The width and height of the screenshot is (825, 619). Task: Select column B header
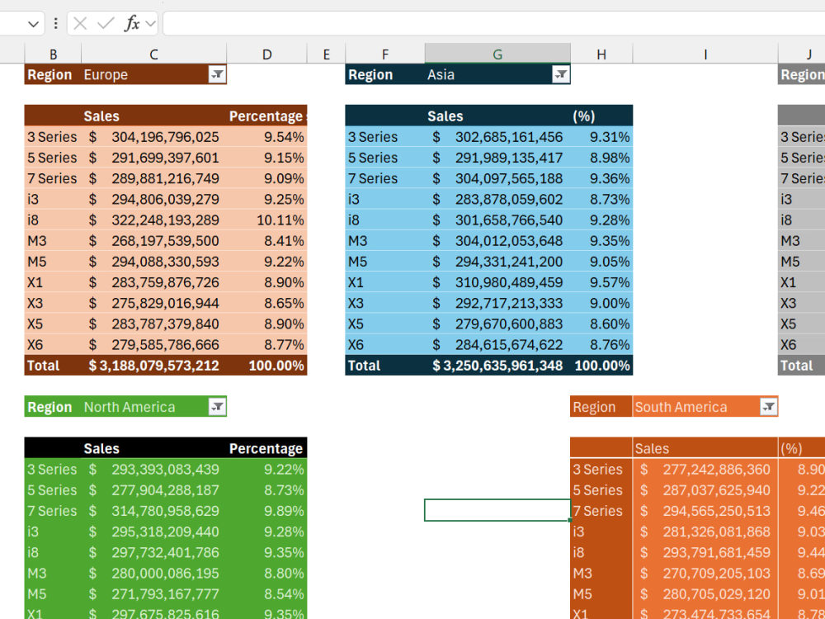click(x=53, y=54)
